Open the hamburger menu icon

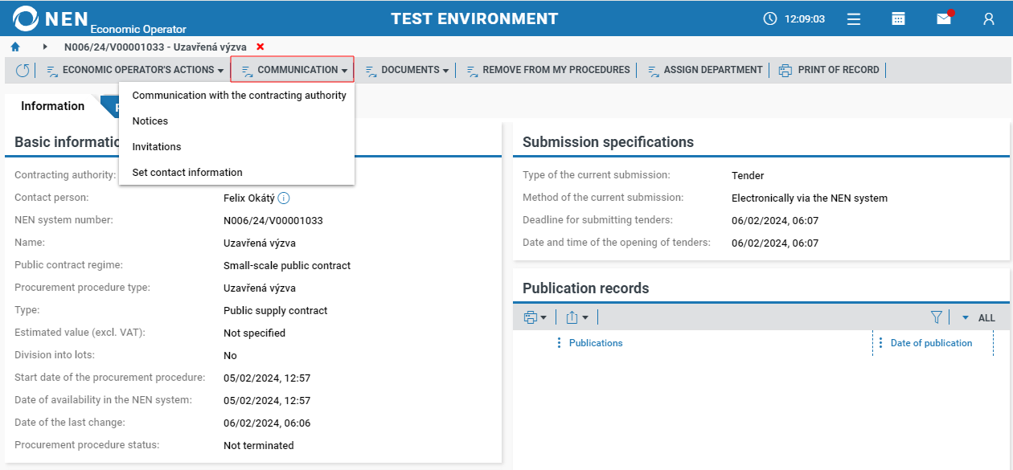pyautogui.click(x=854, y=18)
